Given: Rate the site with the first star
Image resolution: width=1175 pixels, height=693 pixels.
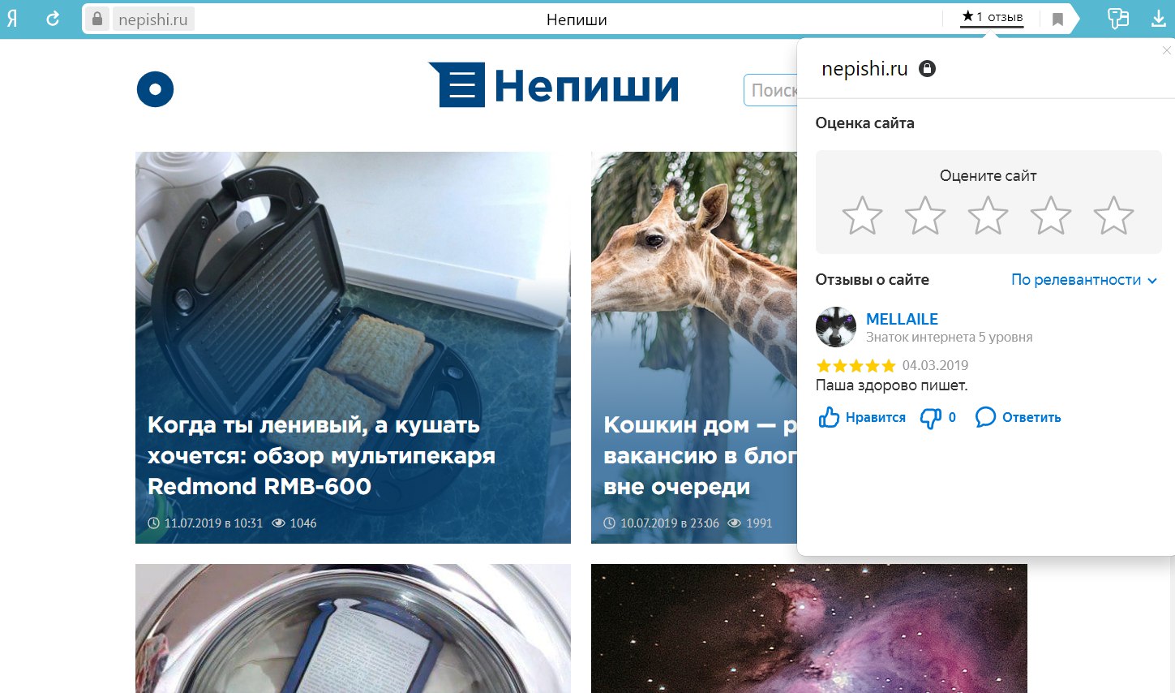Looking at the screenshot, I should (862, 216).
